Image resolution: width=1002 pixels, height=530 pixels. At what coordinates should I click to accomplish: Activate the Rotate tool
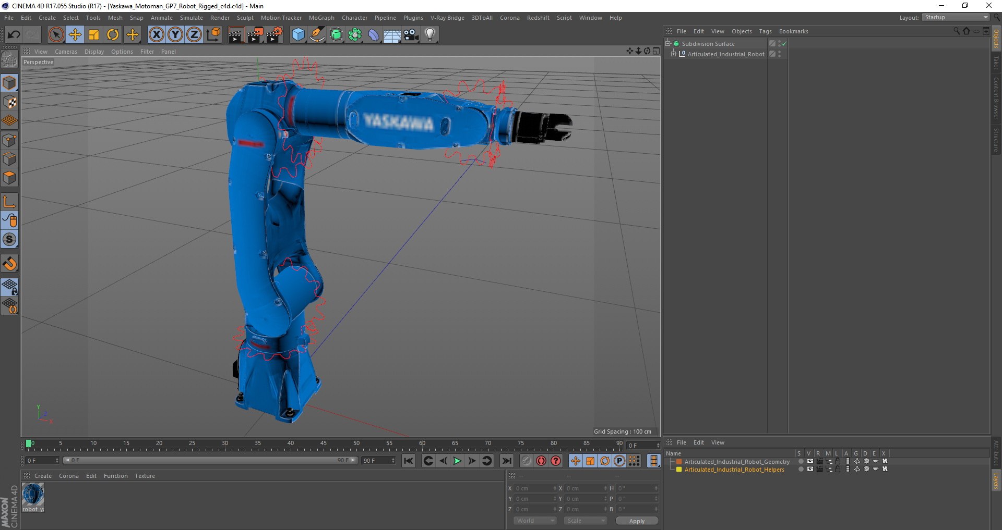(x=113, y=35)
